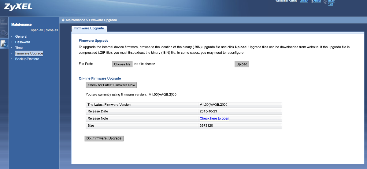Select the Firmware Upgrade tab
This screenshot has width=367, height=169.
tap(89, 28)
